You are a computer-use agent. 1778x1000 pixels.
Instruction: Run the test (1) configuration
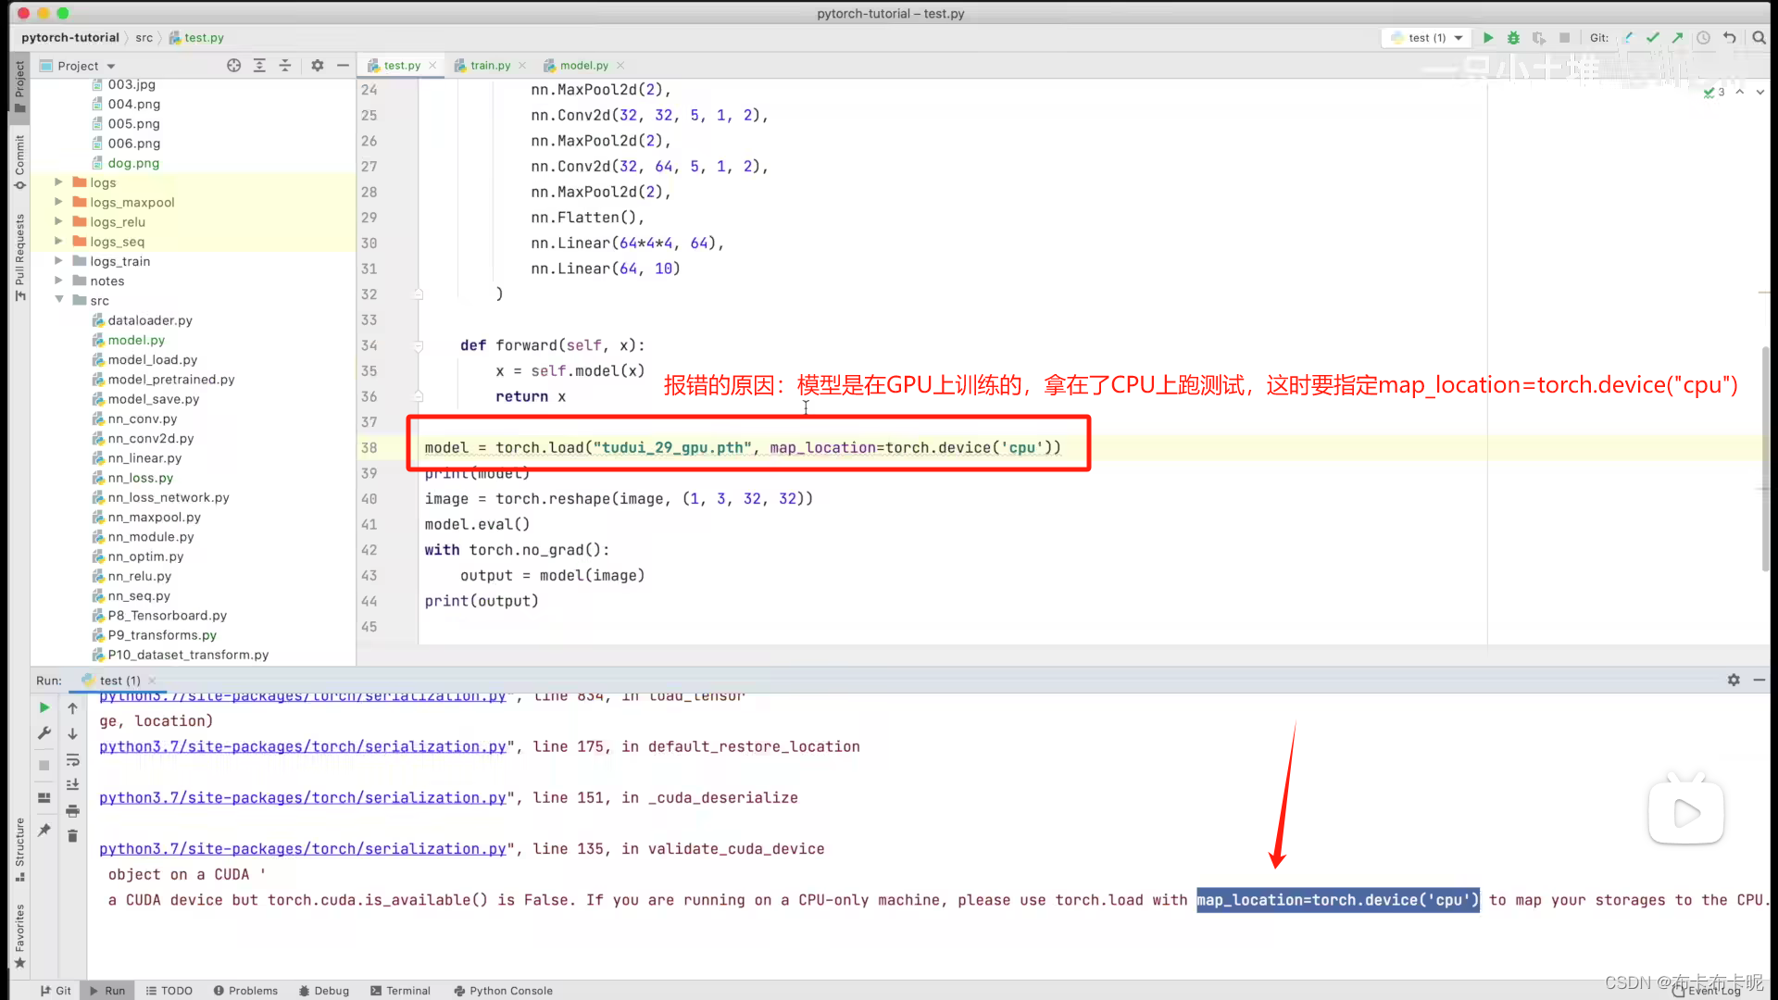pos(1488,38)
